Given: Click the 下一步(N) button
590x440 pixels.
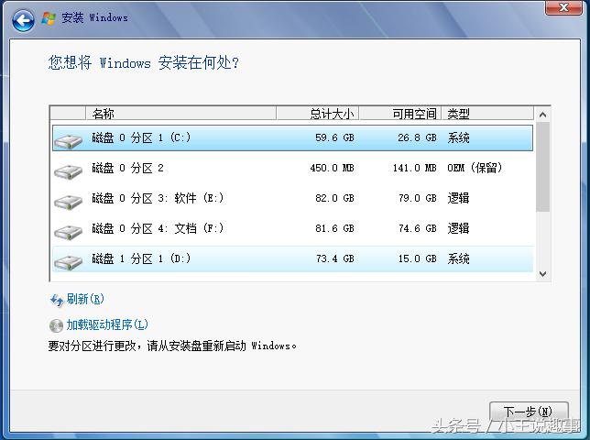Looking at the screenshot, I should [529, 412].
